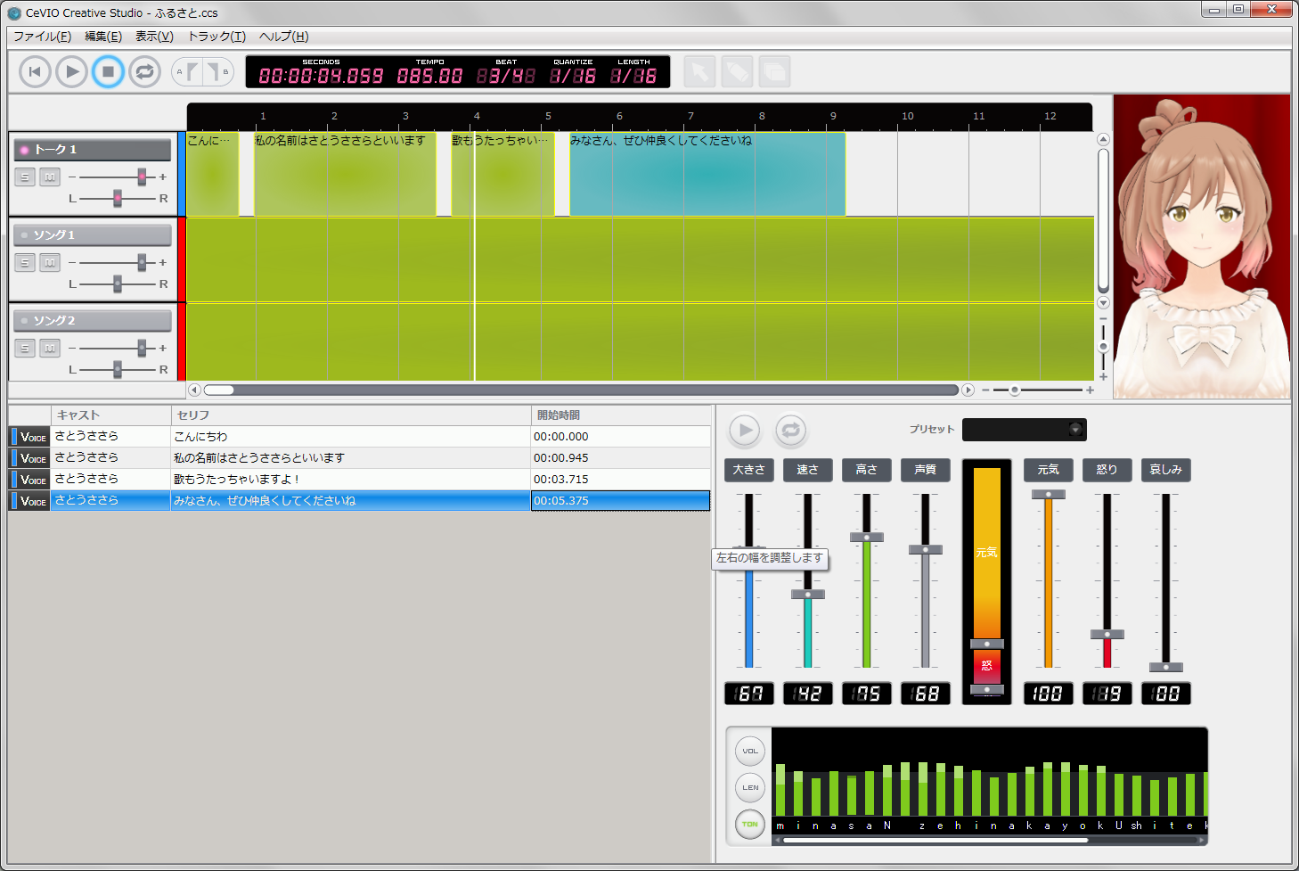This screenshot has width=1299, height=871.
Task: Select the arrow pointer tool
Action: click(700, 71)
